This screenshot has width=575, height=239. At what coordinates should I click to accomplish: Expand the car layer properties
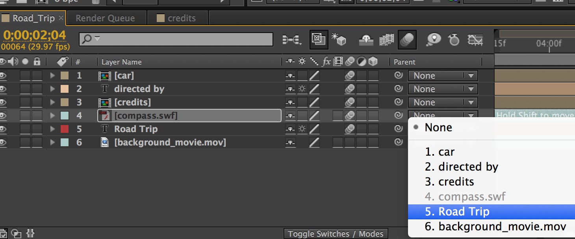(52, 75)
